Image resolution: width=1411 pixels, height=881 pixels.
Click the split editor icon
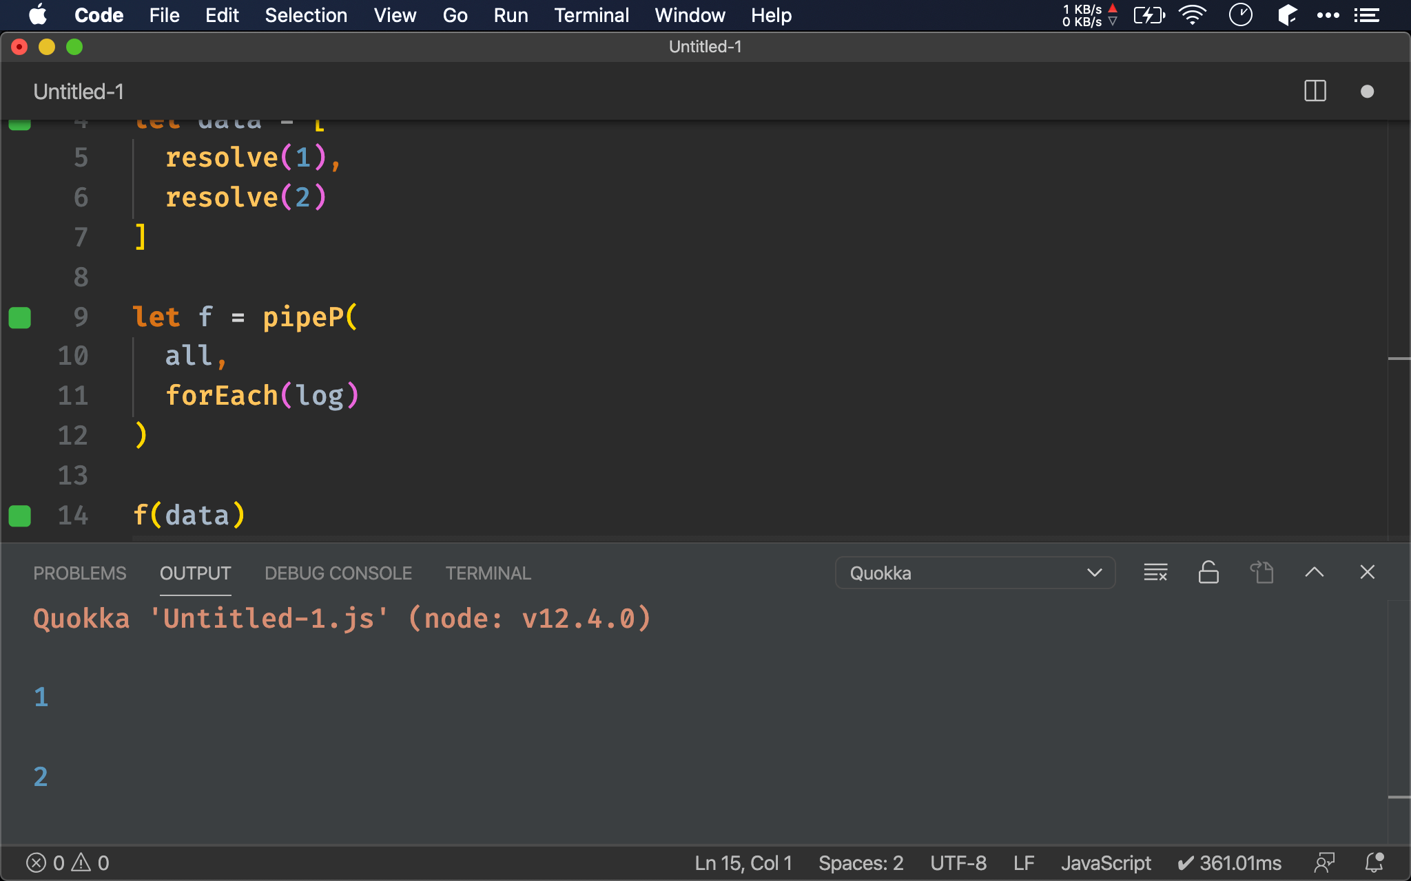(1315, 92)
